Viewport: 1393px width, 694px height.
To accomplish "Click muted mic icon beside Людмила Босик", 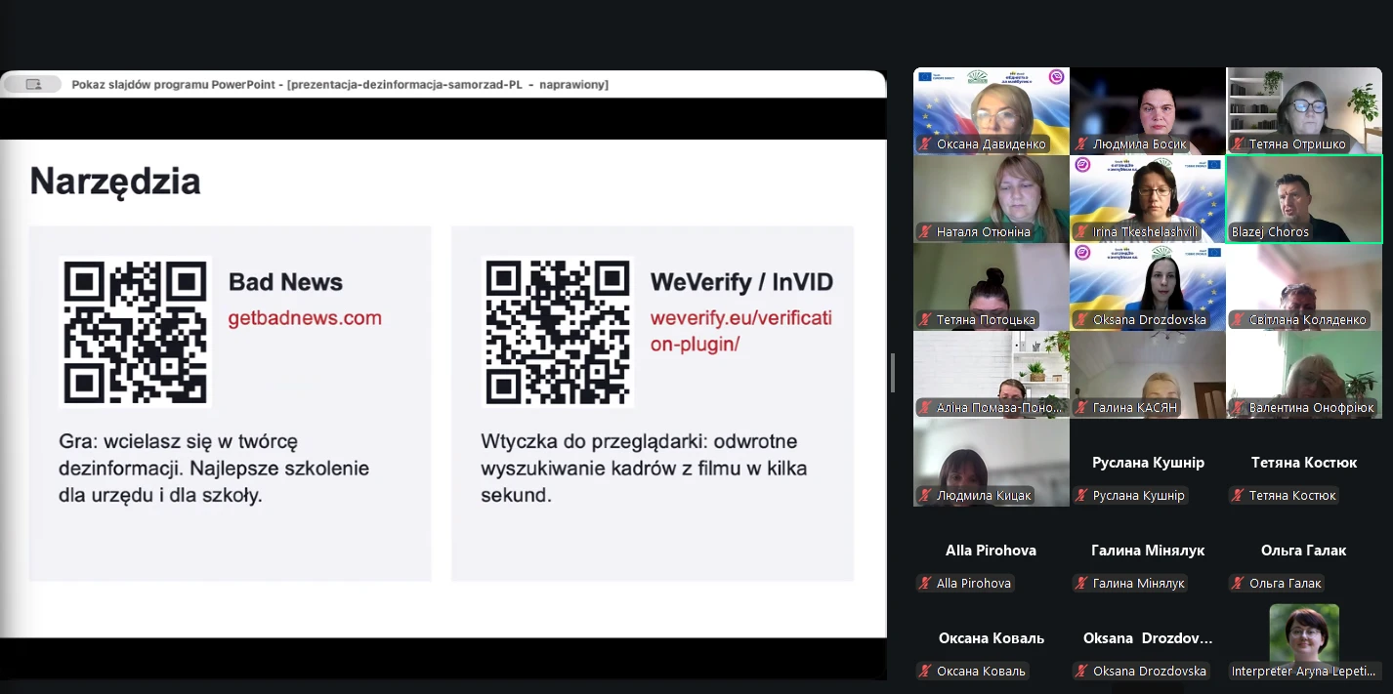I will (x=1081, y=144).
